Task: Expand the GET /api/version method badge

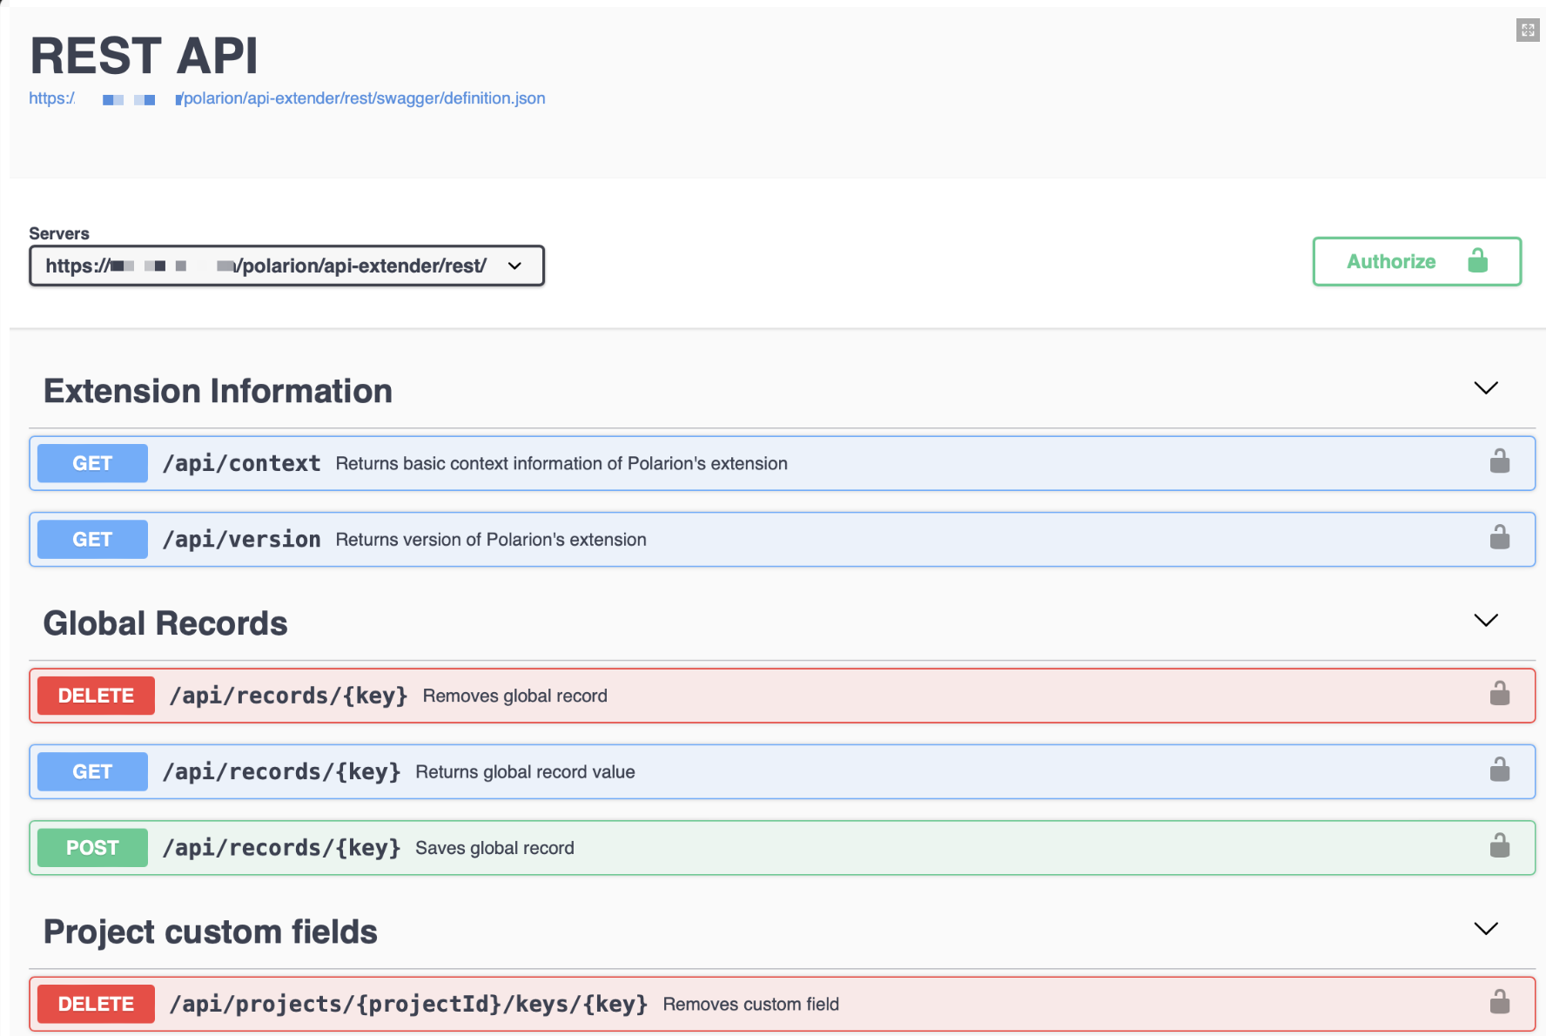Action: pos(92,539)
